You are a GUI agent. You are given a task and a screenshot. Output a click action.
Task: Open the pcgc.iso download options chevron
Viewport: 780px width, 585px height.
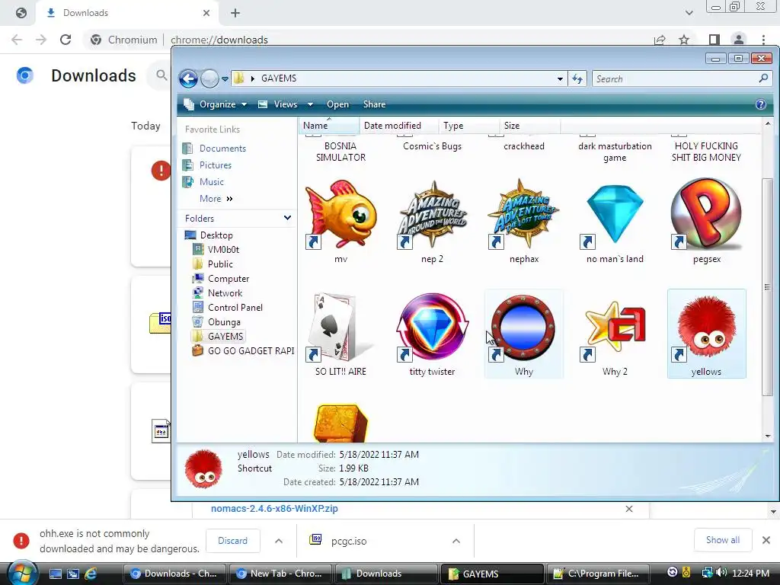pyautogui.click(x=456, y=541)
